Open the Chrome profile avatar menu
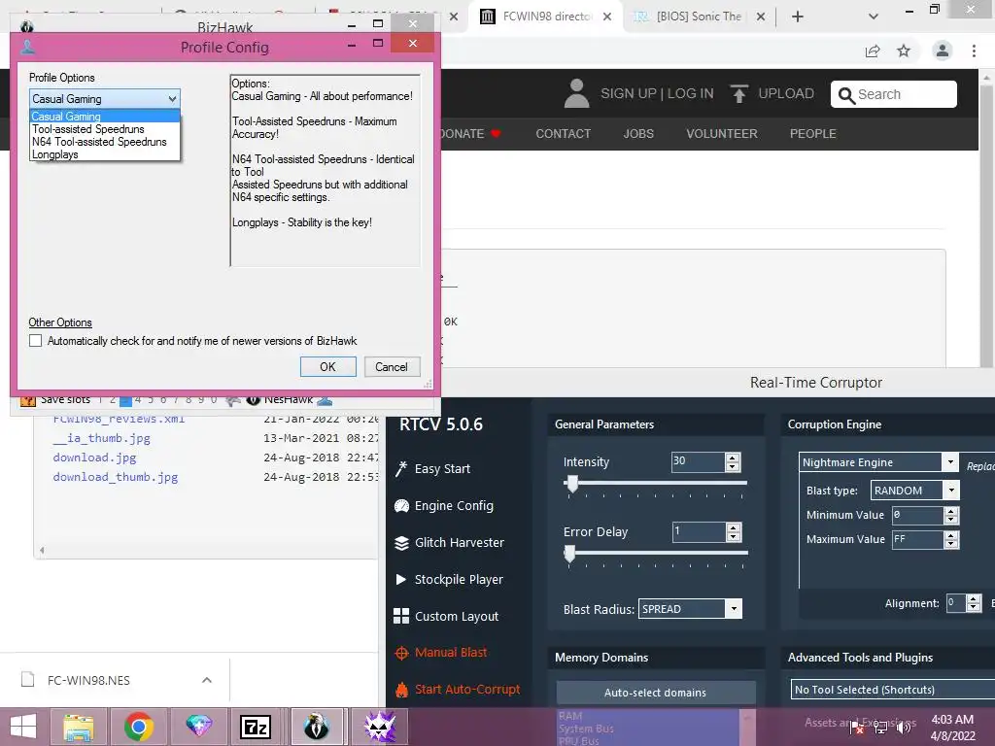 coord(943,51)
